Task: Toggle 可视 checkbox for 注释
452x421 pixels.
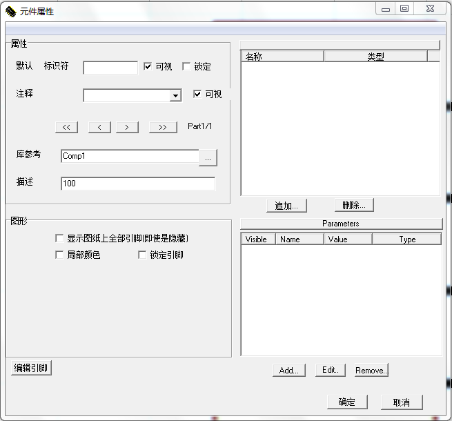Action: pos(197,95)
